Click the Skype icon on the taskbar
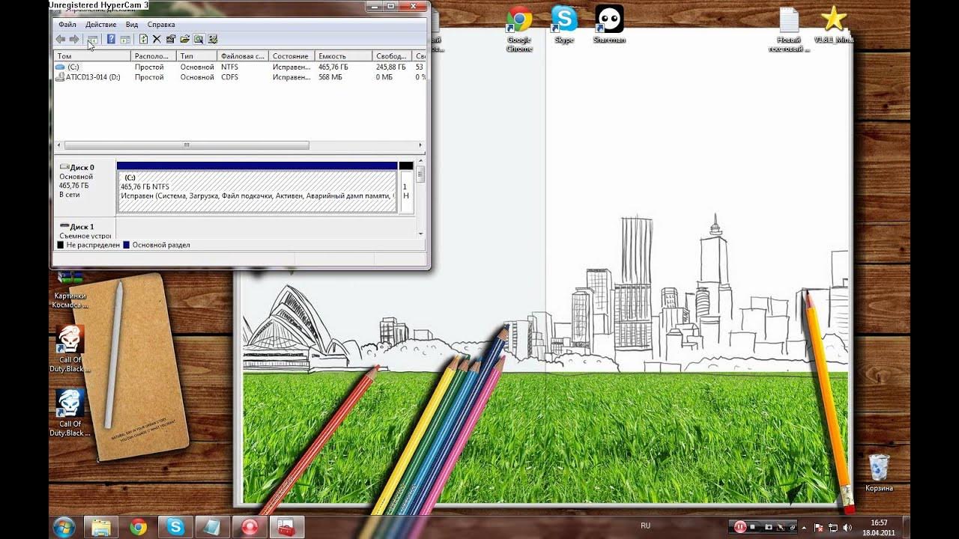959x539 pixels. click(176, 527)
